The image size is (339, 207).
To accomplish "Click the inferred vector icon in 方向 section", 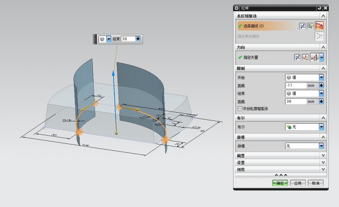I will [x=314, y=57].
